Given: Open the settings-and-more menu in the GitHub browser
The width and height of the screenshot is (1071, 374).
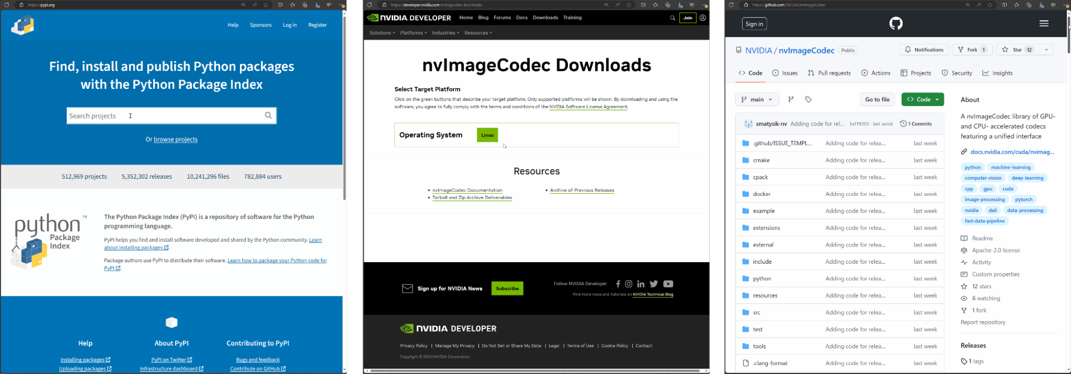Looking at the screenshot, I should coord(1065,5).
